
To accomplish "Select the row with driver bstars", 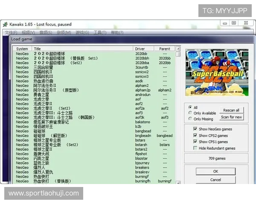I will coord(94,140).
